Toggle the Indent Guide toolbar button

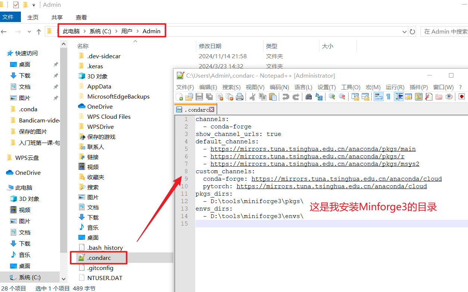pos(399,97)
